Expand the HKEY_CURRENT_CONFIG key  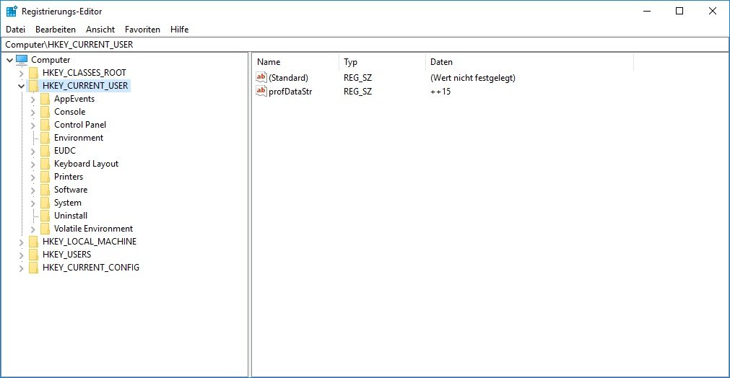(x=21, y=268)
